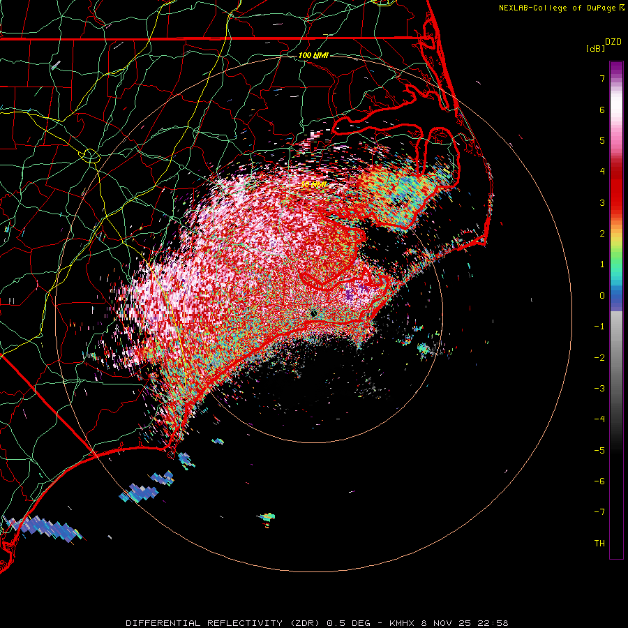Click the -5 value on color scale
Screen dimensions: 628x628
[x=599, y=451]
